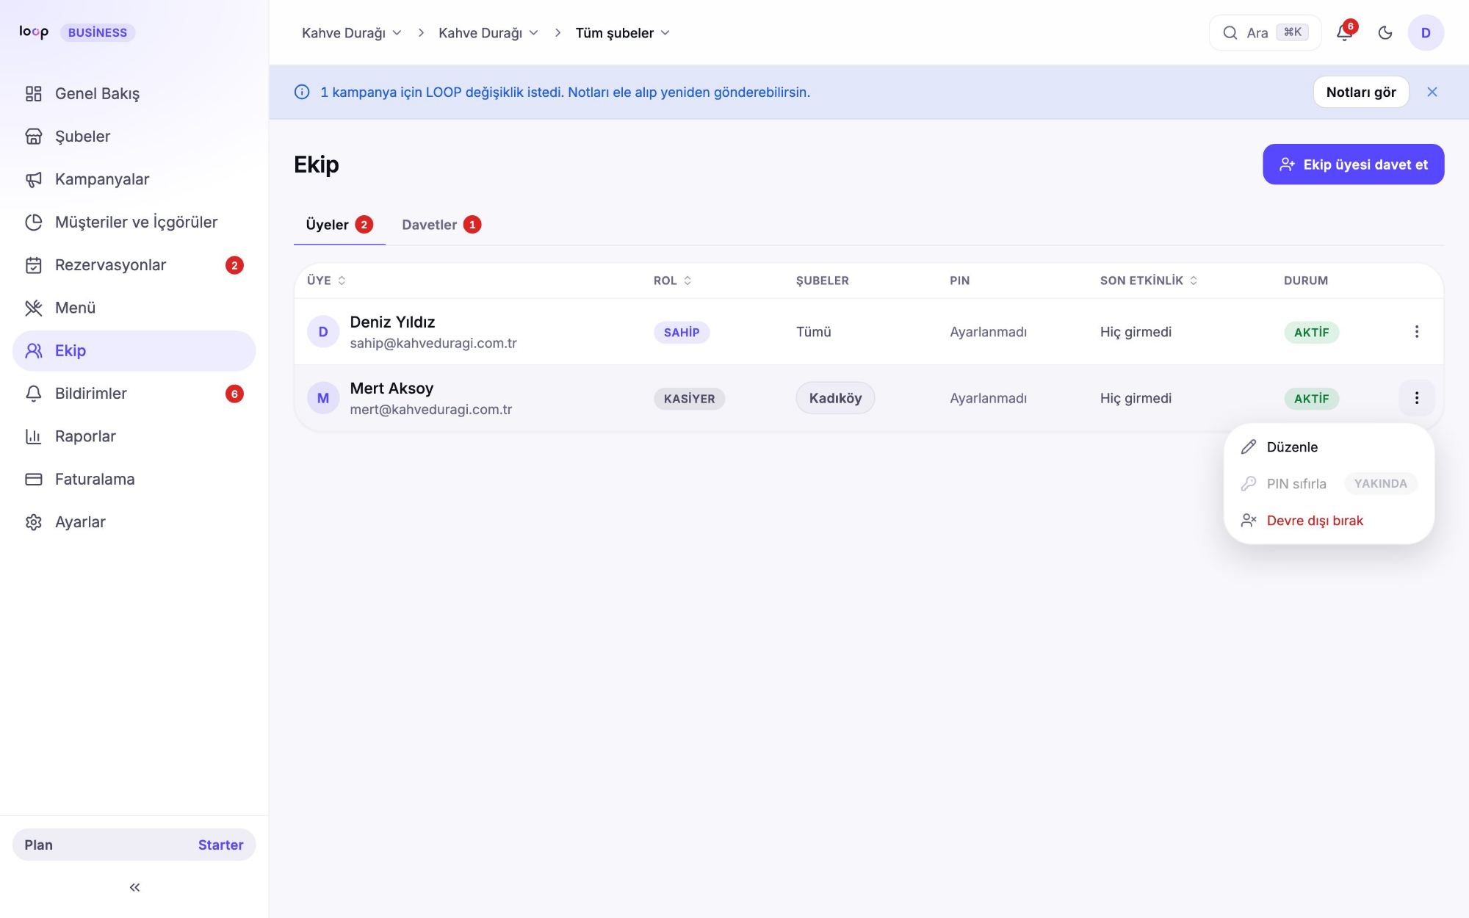This screenshot has height=918, width=1469.
Task: Click the Ekip page heading
Action: pyautogui.click(x=317, y=165)
